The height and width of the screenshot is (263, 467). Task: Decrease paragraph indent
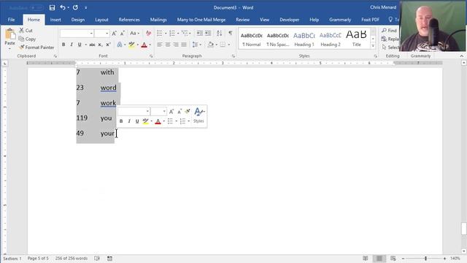pos(199,33)
